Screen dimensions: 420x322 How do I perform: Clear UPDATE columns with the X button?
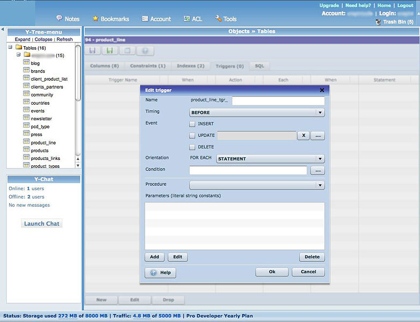click(303, 136)
